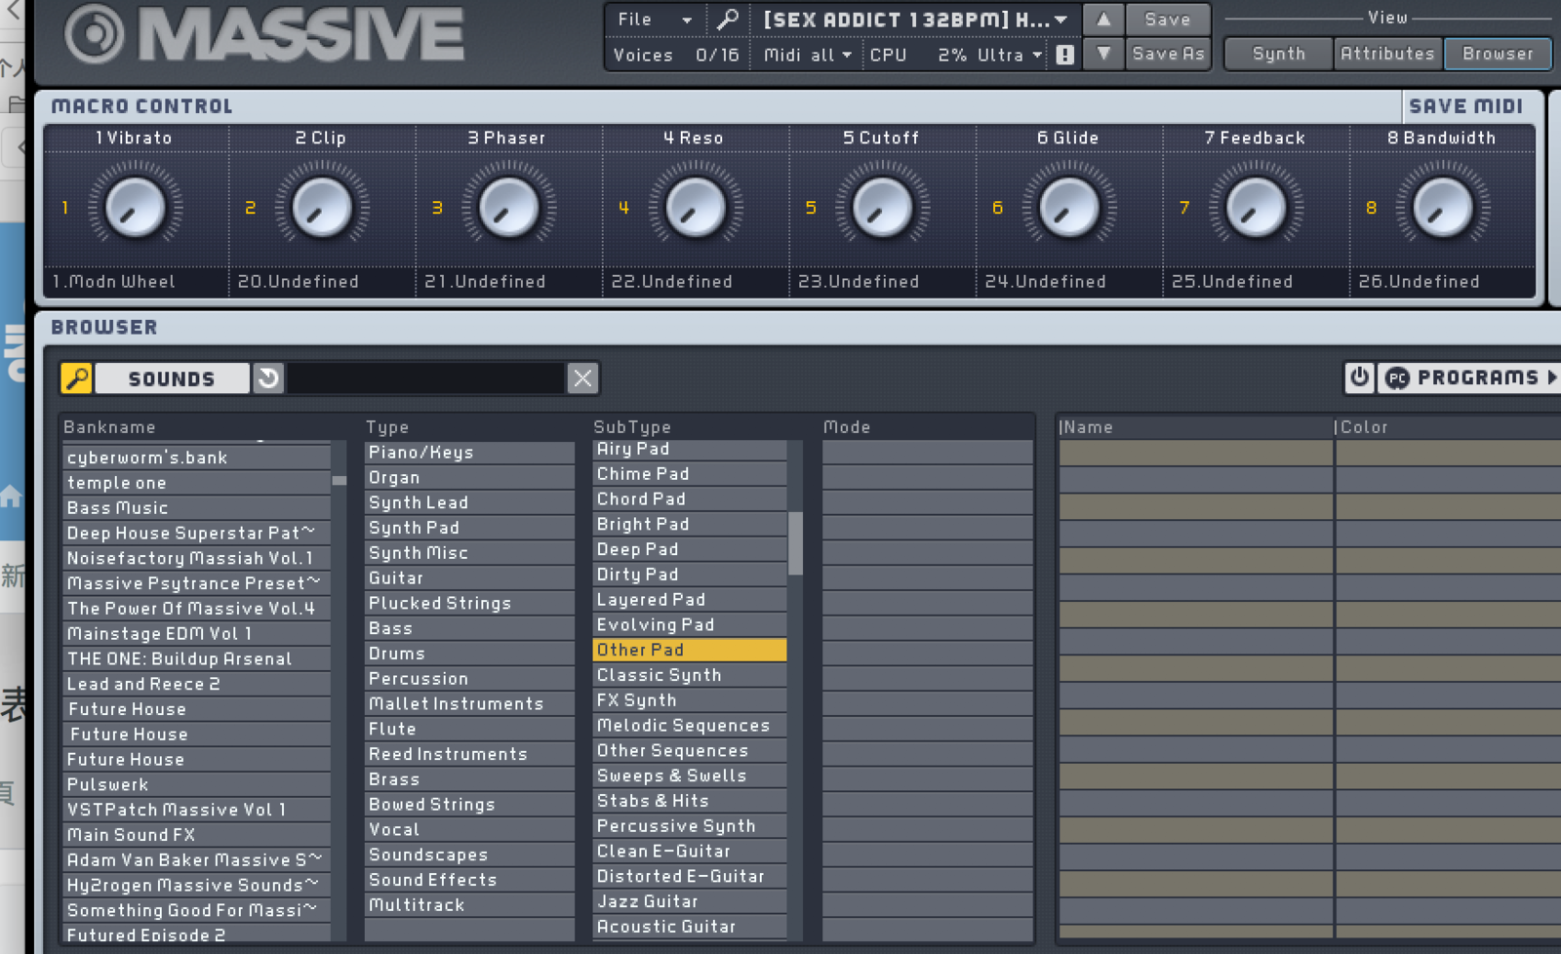This screenshot has width=1561, height=954.
Task: Open the Ultra quality dropdown
Action: tap(1010, 56)
